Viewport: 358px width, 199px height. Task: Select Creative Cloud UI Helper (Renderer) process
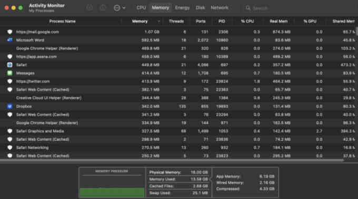pyautogui.click(x=48, y=98)
